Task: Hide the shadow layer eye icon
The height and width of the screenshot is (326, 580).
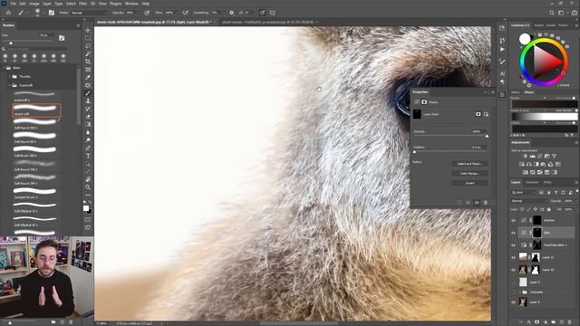Action: click(513, 220)
